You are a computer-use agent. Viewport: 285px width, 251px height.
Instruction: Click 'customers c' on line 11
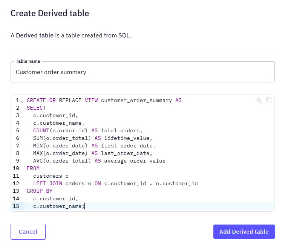pos(51,176)
